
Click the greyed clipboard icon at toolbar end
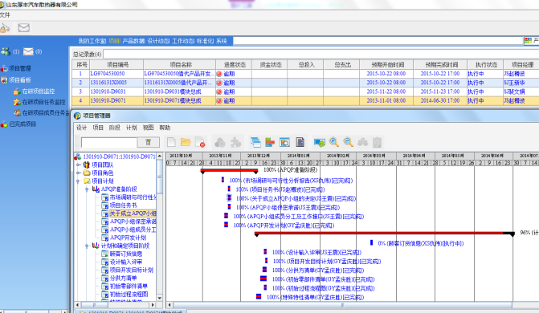(377, 142)
